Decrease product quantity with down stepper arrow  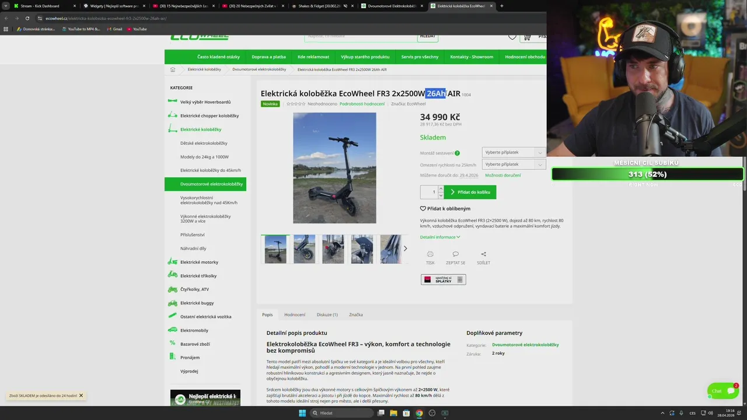point(441,195)
